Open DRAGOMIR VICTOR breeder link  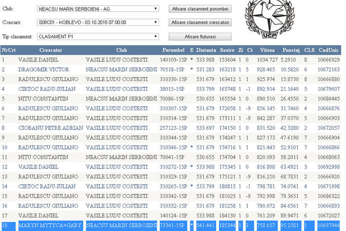[x=43, y=69]
